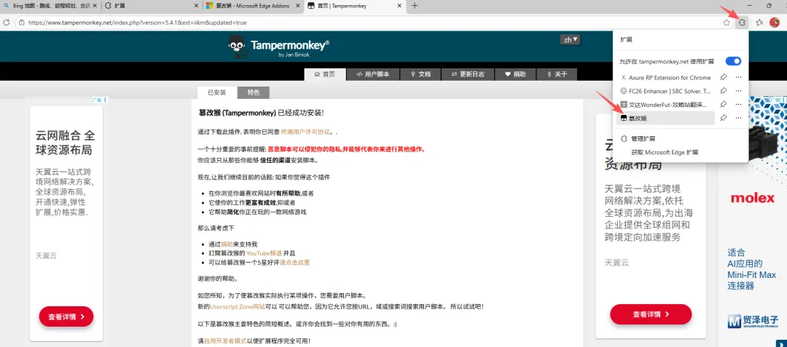The image size is (787, 347).
Task: Open the 终端用户许可协议 link
Action: (x=305, y=132)
